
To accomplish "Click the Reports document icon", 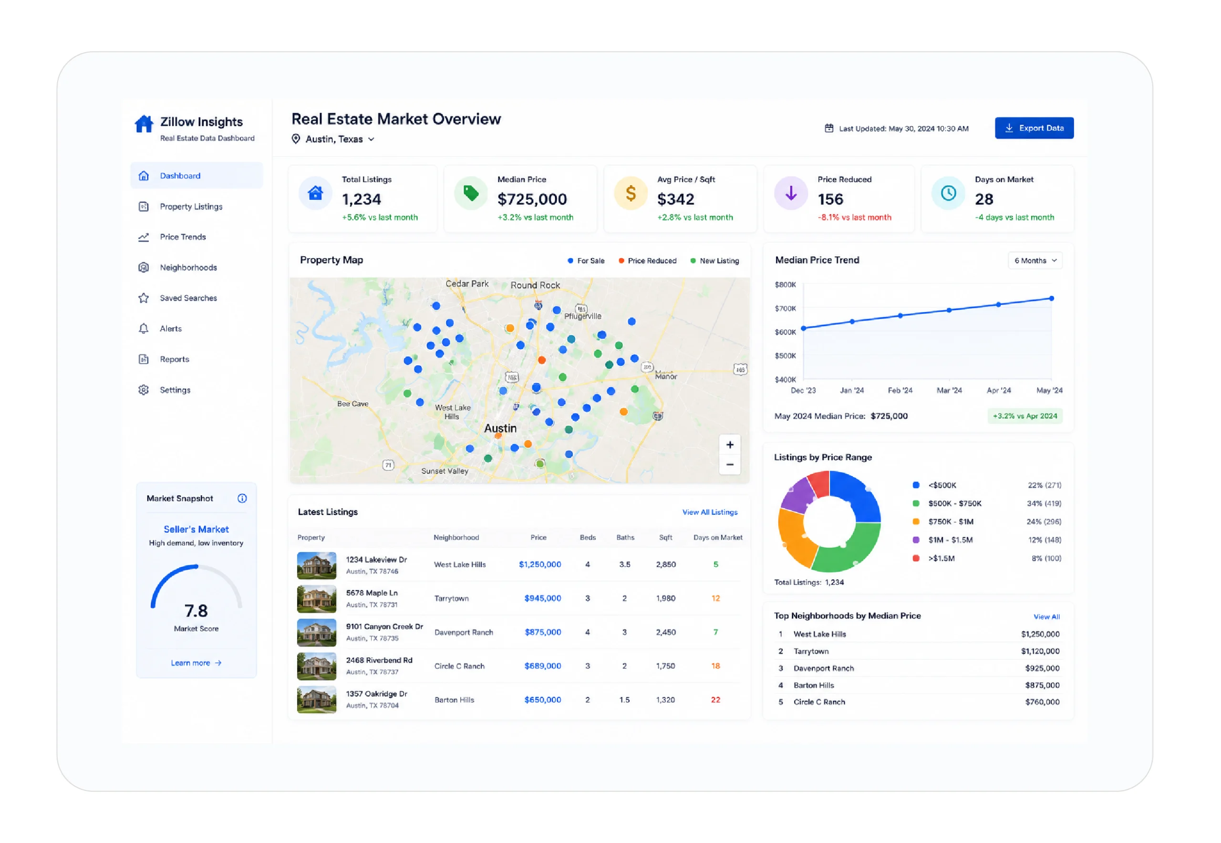I will pyautogui.click(x=144, y=360).
